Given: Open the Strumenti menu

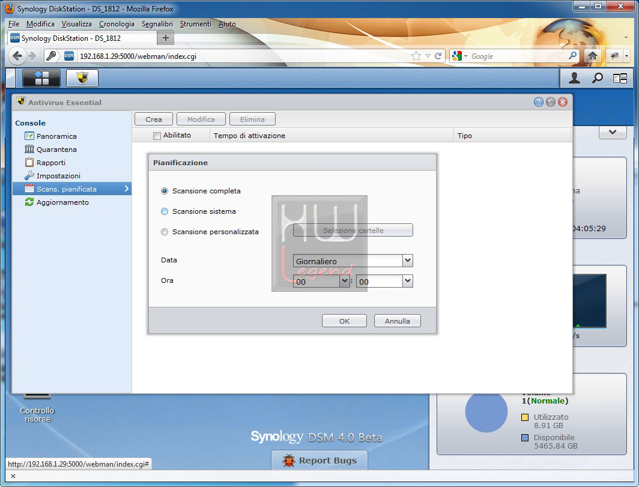Looking at the screenshot, I should (196, 24).
